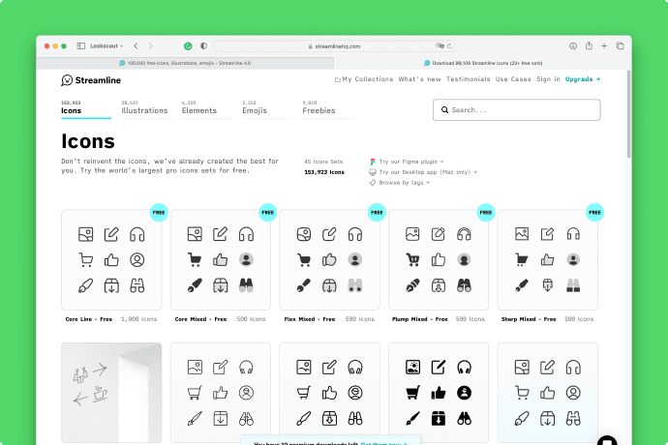Click Browse by tags link
The height and width of the screenshot is (445, 668).
[x=404, y=183]
